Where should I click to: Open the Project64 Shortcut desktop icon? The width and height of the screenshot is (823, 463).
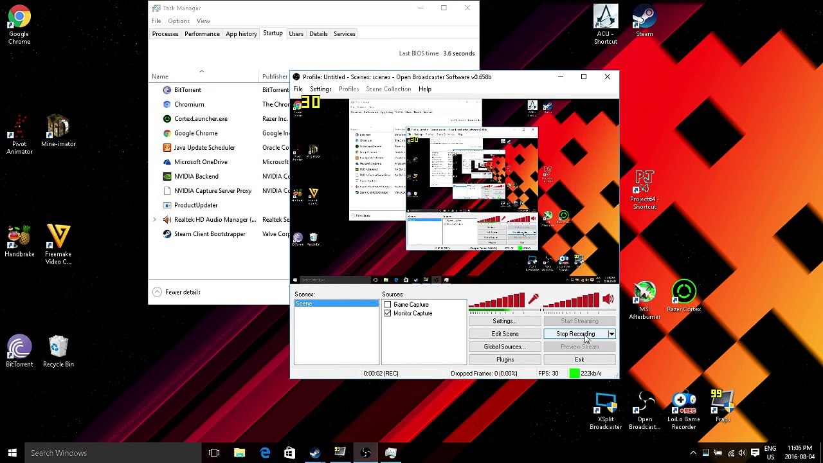click(644, 190)
